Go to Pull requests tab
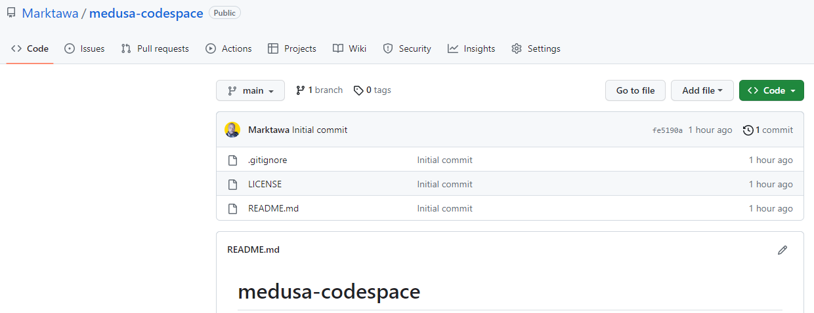 (155, 48)
